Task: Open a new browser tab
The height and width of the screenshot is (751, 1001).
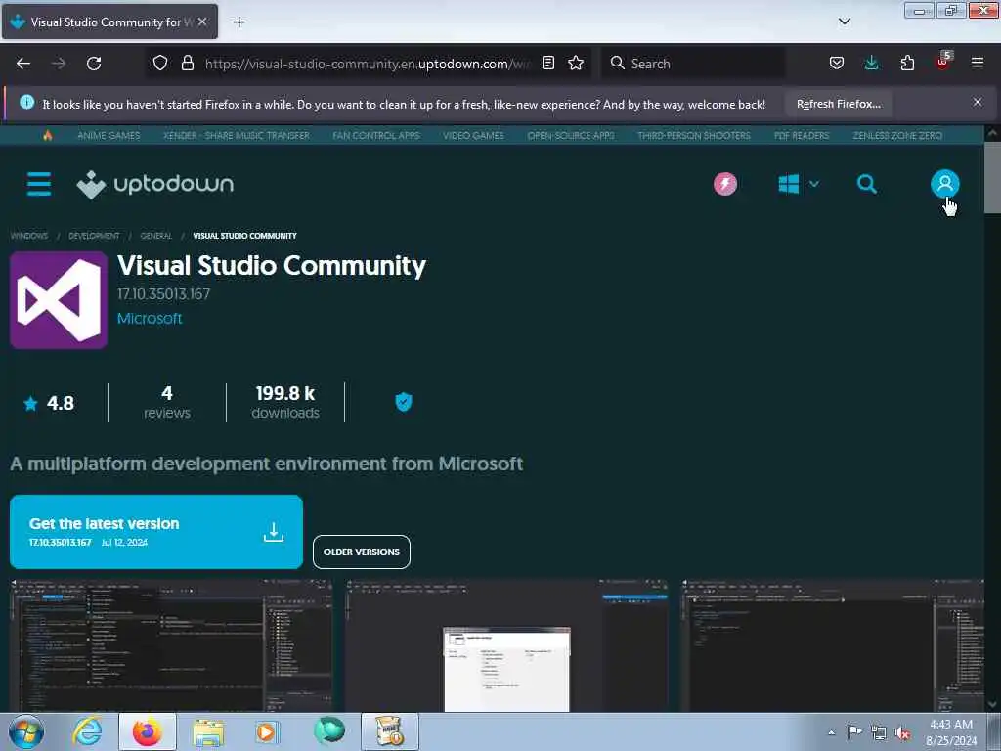Action: [x=239, y=22]
